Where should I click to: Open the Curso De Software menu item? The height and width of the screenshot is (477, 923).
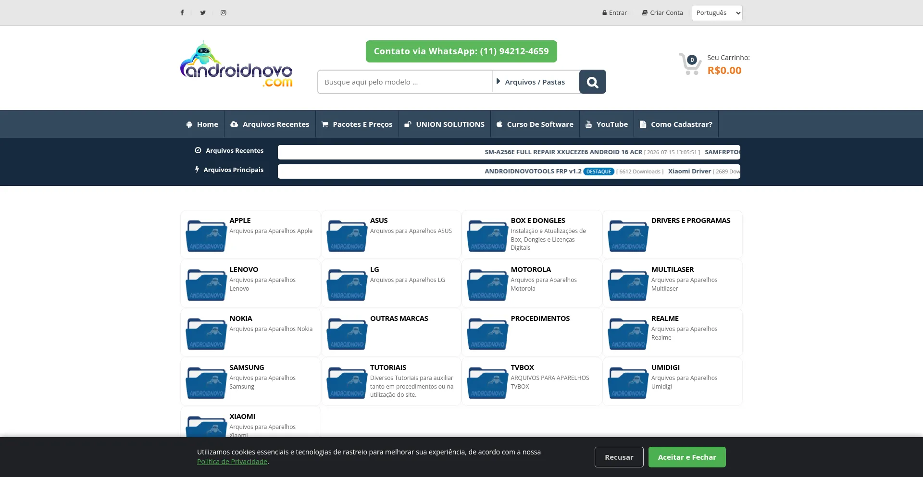coord(535,124)
